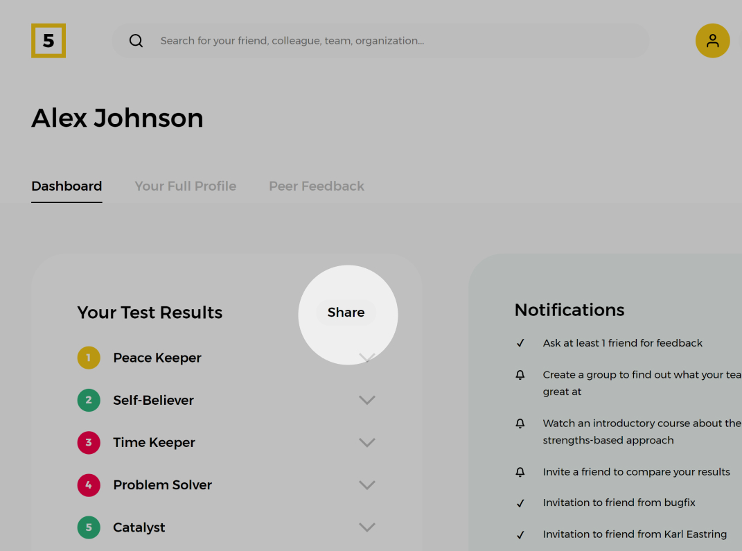Click checkmark beside Ask at least 1 friend
The image size is (742, 551).
[x=520, y=343]
